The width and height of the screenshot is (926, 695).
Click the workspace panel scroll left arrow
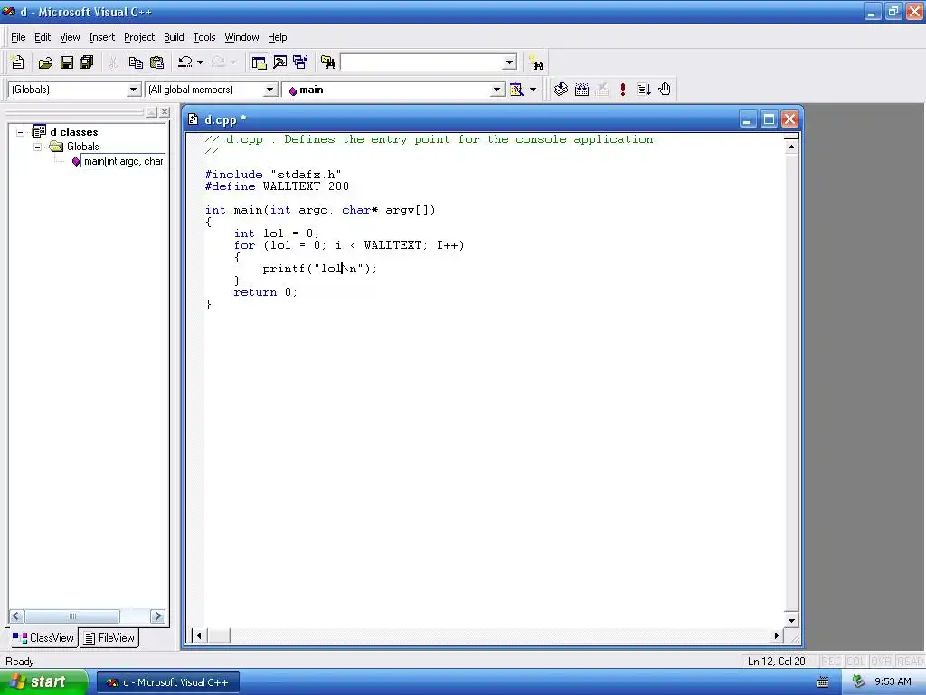click(16, 616)
